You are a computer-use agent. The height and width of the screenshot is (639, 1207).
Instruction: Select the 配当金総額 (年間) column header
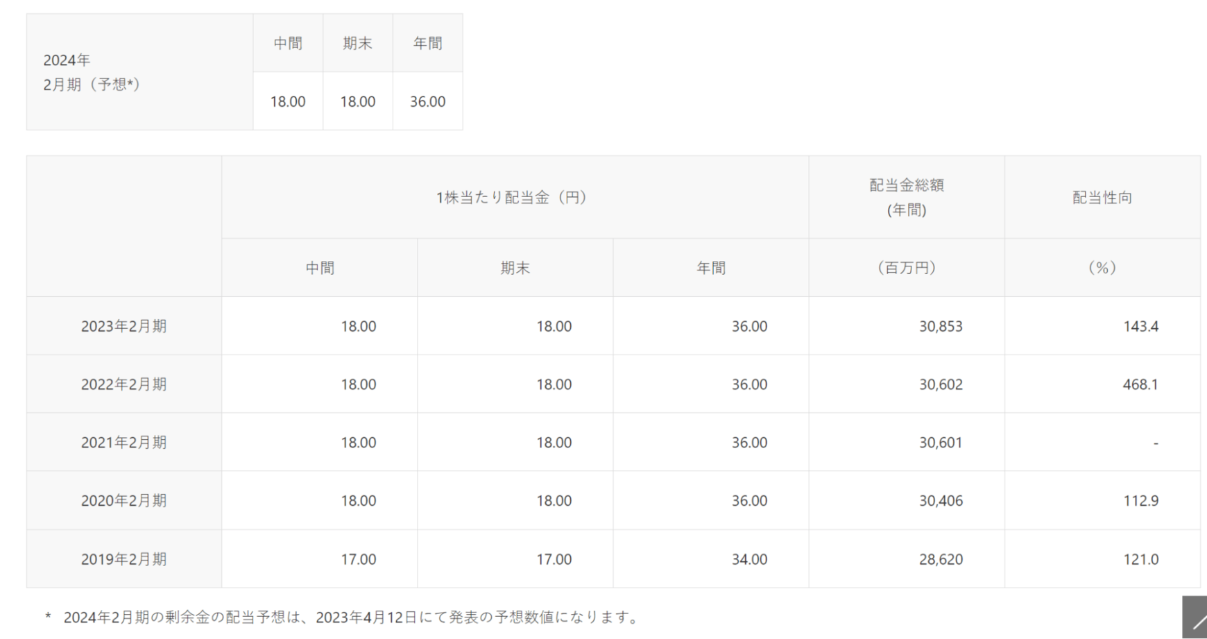click(x=906, y=198)
